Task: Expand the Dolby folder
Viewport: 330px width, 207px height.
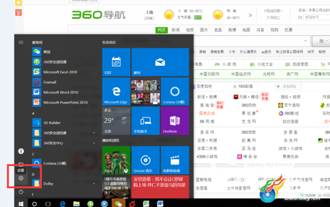Action: coord(94,184)
